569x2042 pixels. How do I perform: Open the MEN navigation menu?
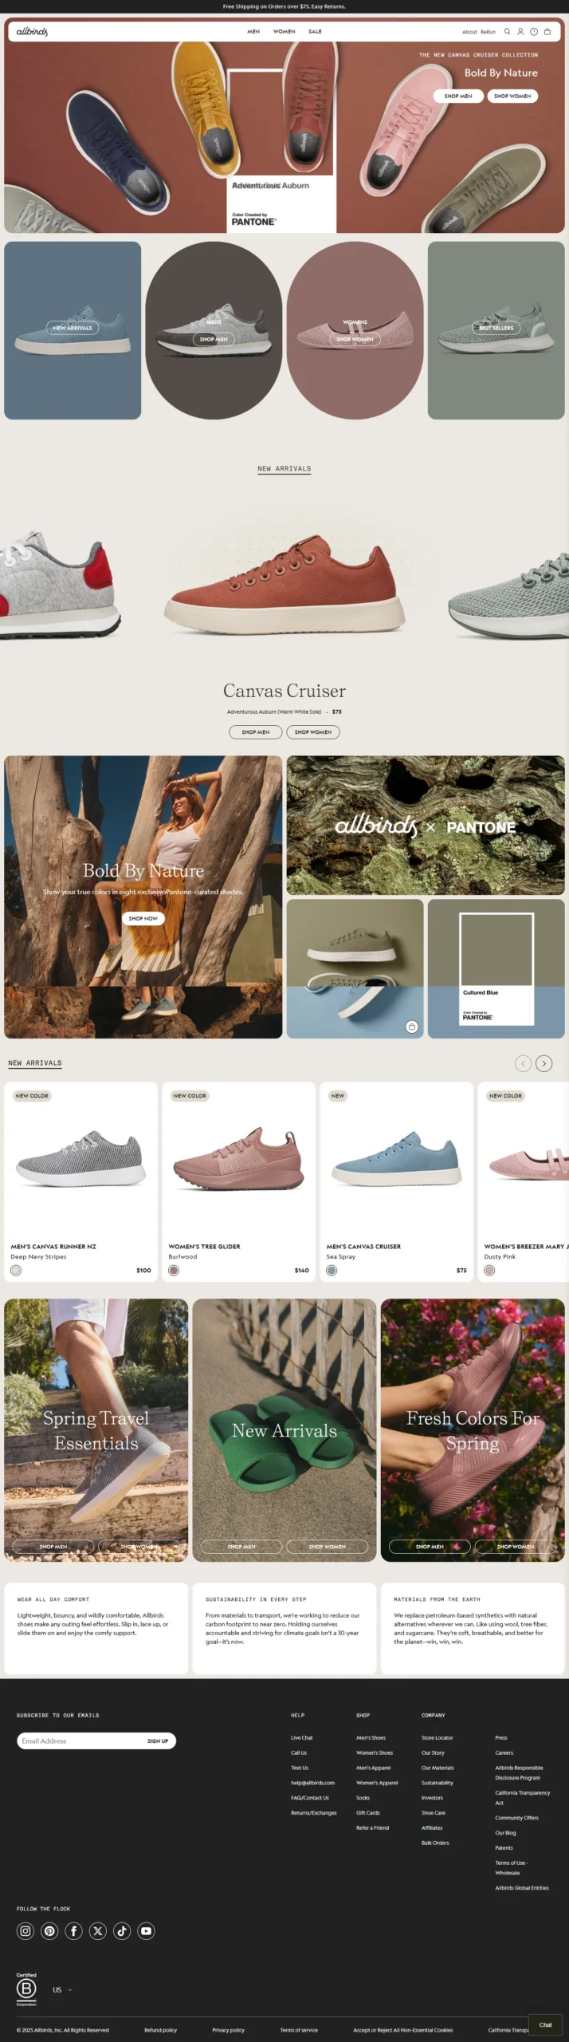click(253, 32)
